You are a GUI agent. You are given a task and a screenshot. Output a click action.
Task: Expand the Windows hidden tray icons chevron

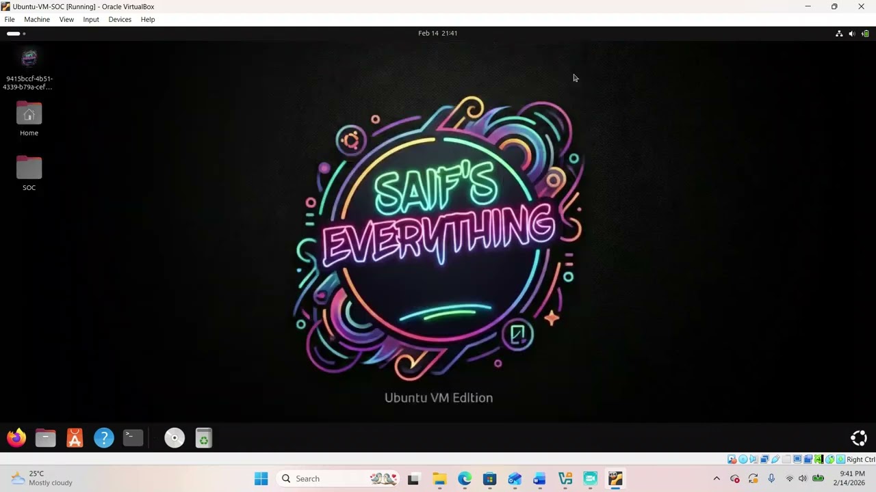pyautogui.click(x=717, y=478)
